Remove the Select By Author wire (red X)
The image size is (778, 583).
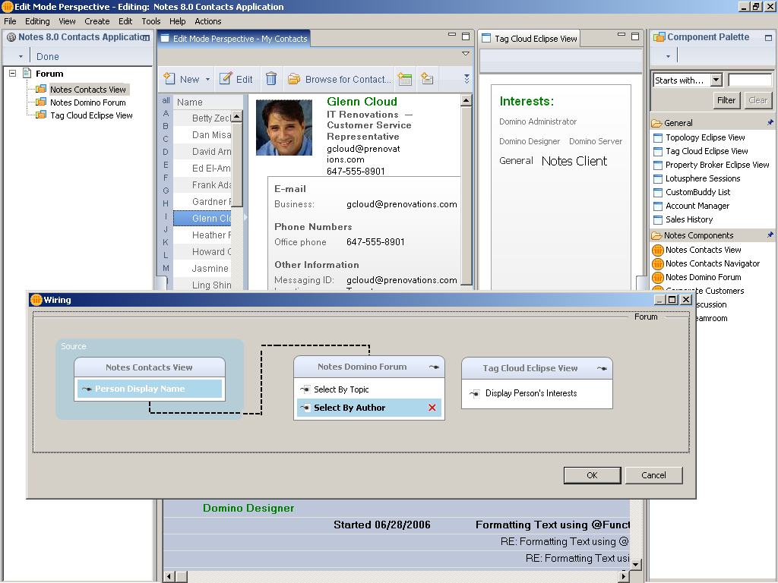pos(432,408)
